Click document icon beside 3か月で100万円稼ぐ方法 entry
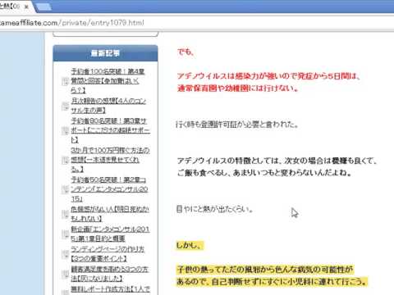394x295 pixels. [65, 160]
